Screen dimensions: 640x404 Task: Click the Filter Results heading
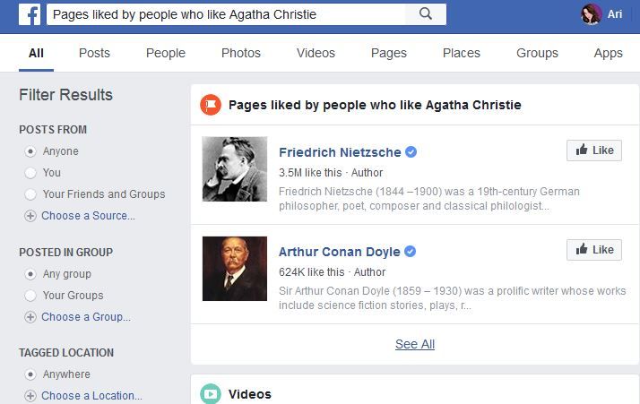point(65,95)
